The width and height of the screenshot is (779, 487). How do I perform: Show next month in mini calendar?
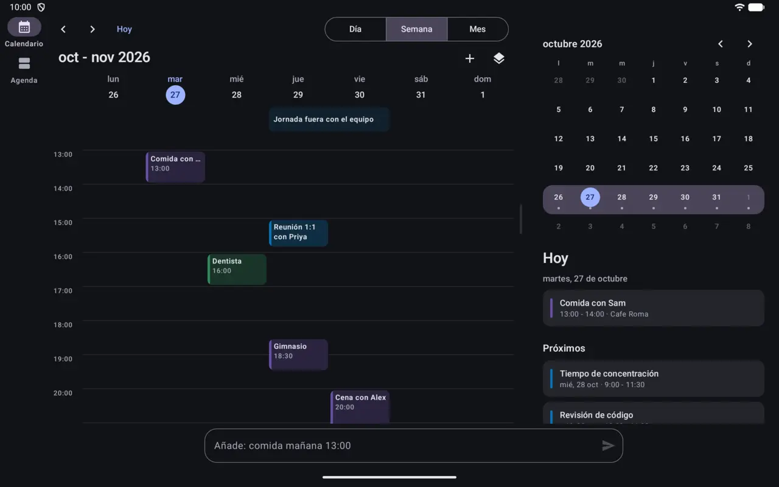[750, 44]
